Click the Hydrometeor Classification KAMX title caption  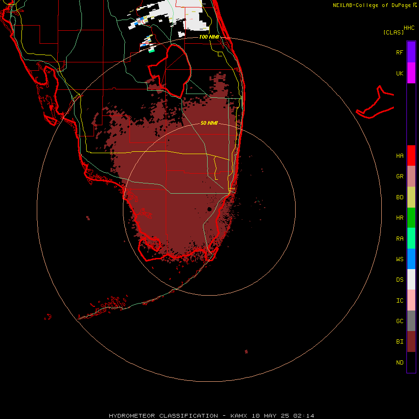[x=211, y=416]
